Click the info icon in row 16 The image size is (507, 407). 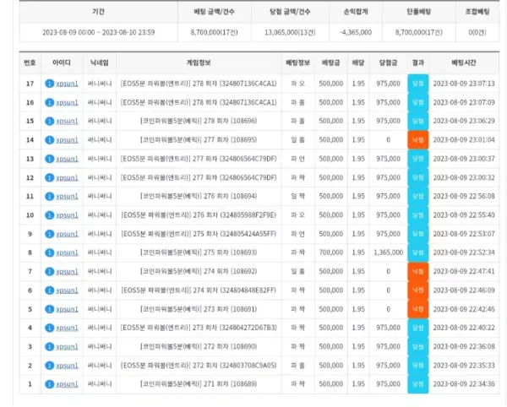point(49,102)
